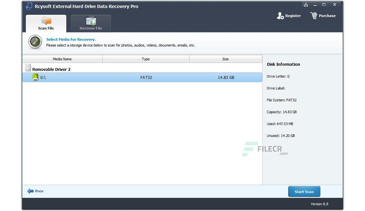Click the Unused: 14.20 GB text

click(x=280, y=136)
